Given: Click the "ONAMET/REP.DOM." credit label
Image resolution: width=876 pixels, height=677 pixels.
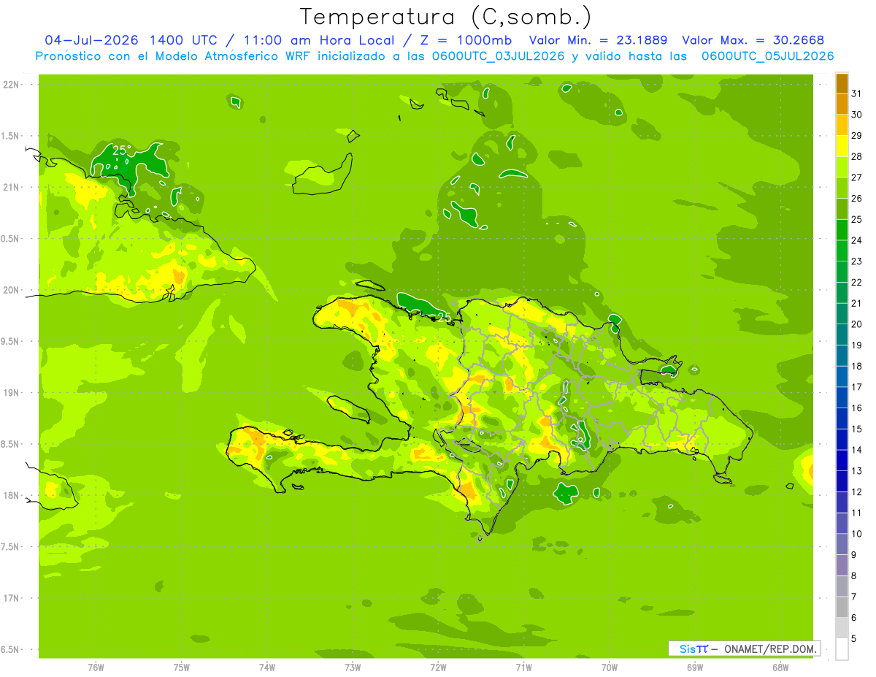Looking at the screenshot, I should tap(772, 649).
